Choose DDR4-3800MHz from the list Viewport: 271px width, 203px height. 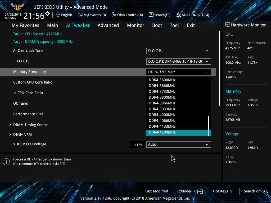coord(178,97)
